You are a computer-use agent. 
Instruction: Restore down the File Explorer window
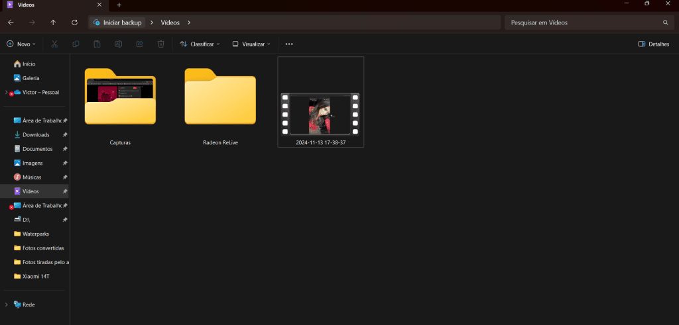point(647,3)
